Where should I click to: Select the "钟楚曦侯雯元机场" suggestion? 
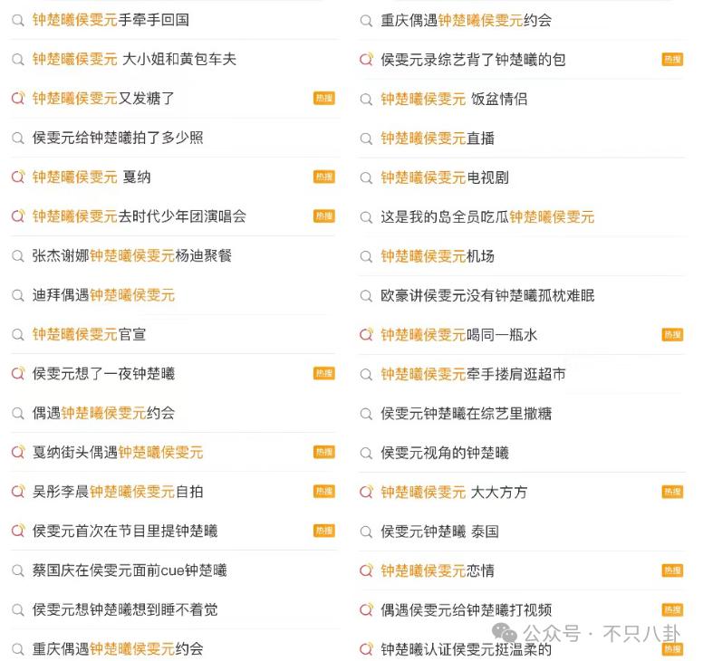[x=438, y=256]
